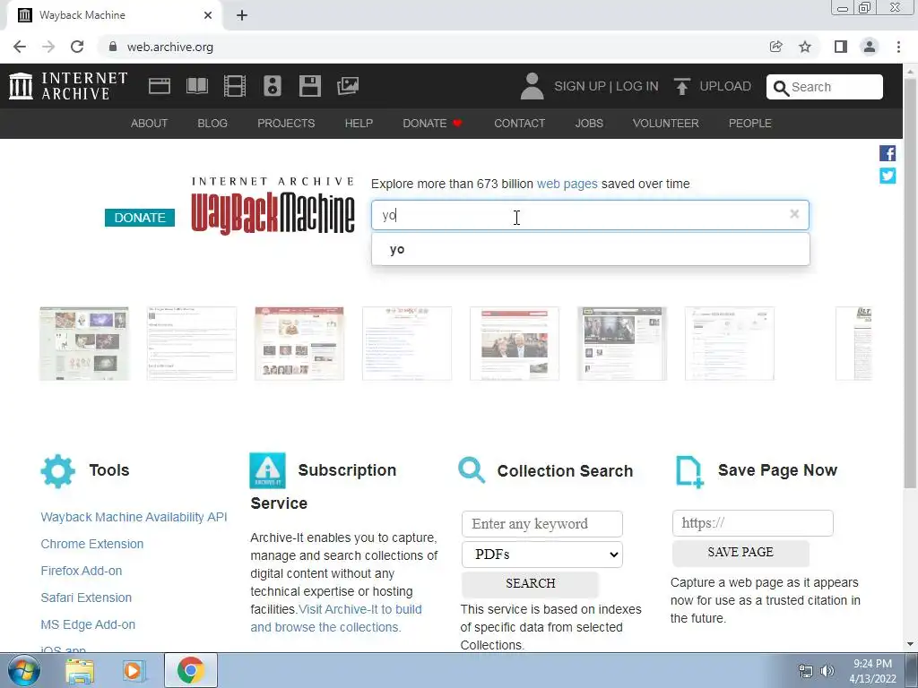Open a new browser tab

242,15
